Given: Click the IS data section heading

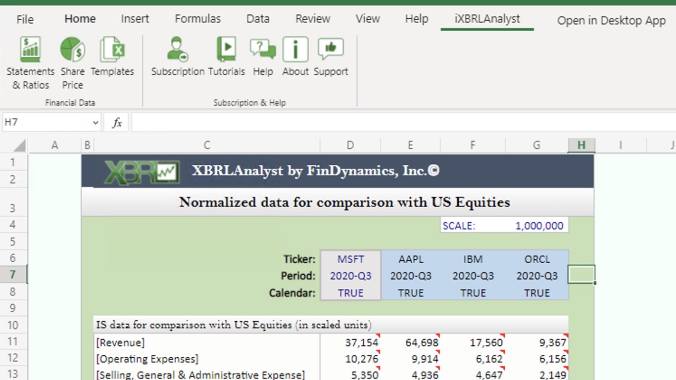Looking at the screenshot, I should (x=331, y=325).
